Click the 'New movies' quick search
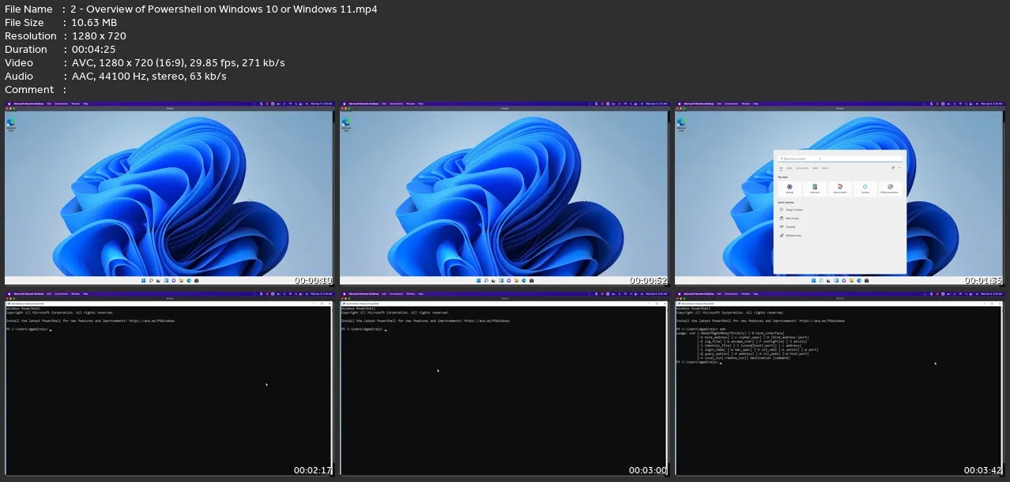1010x482 pixels. (790, 219)
